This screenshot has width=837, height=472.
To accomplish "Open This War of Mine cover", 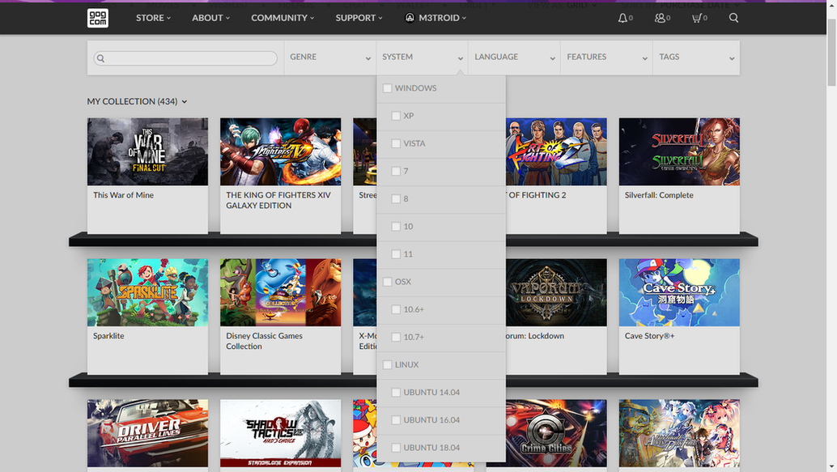I will [148, 151].
